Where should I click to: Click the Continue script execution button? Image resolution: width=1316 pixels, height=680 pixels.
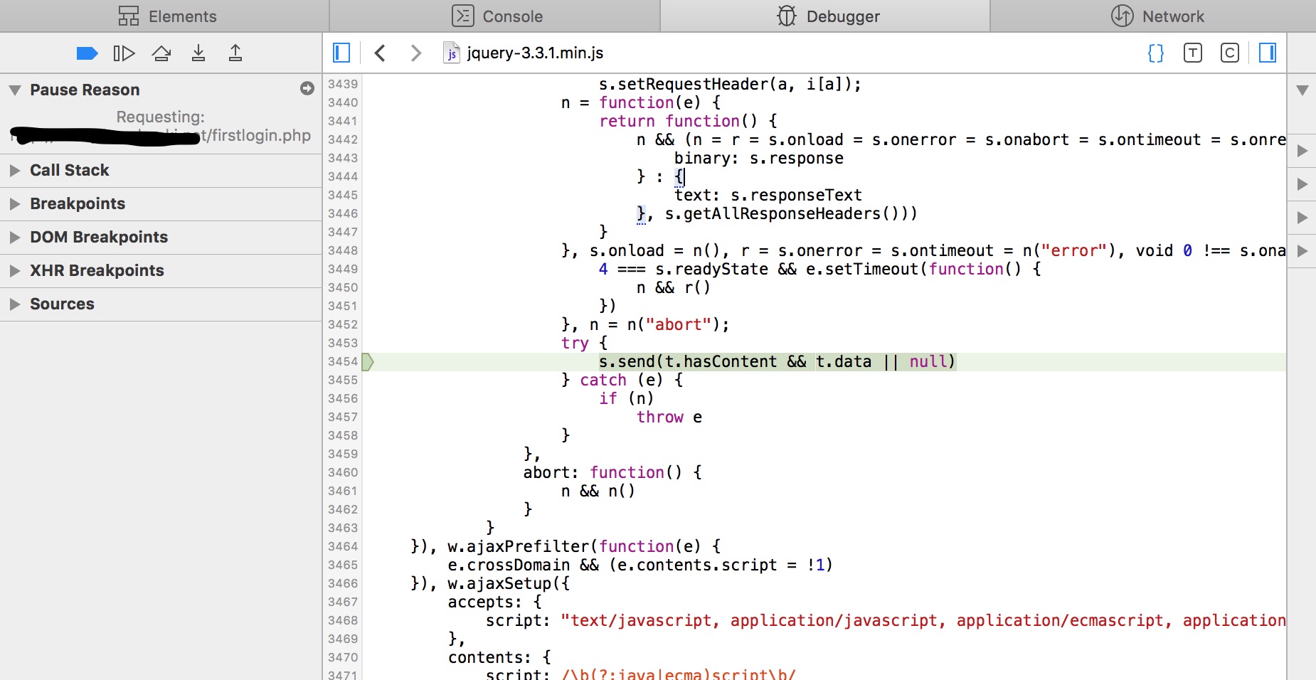click(x=124, y=53)
